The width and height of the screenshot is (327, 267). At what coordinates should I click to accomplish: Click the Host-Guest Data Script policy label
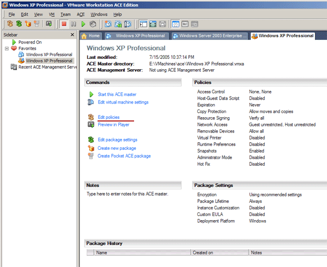point(218,98)
